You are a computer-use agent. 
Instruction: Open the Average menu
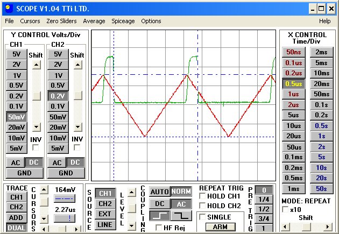click(x=94, y=21)
